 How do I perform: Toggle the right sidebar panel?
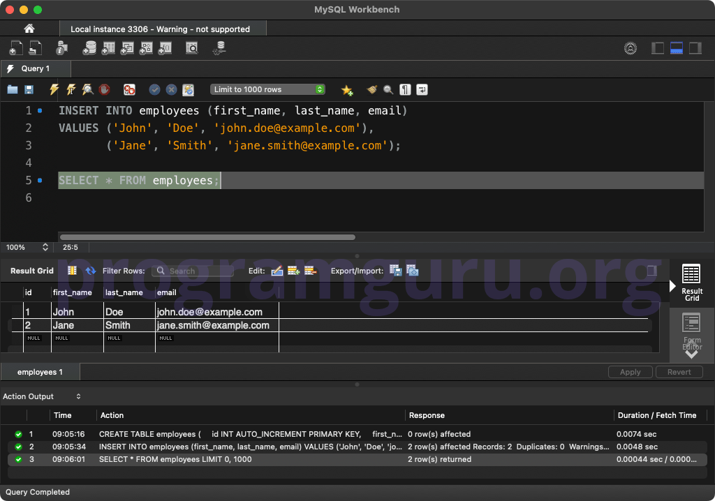pos(695,48)
